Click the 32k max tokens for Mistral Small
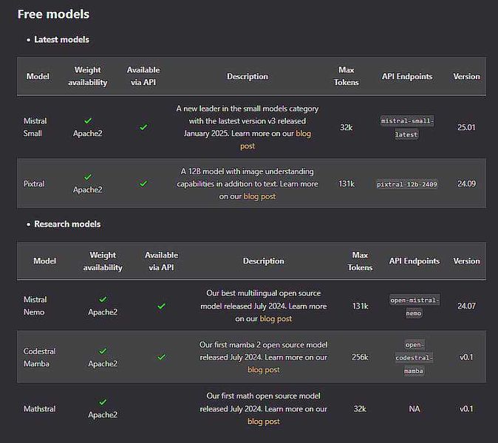This screenshot has width=498, height=443. coord(347,127)
